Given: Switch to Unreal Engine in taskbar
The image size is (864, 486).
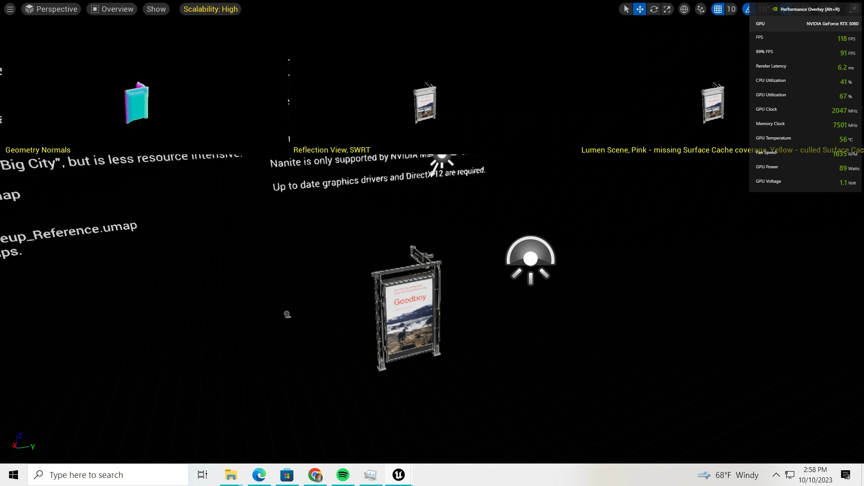Looking at the screenshot, I should click(399, 475).
